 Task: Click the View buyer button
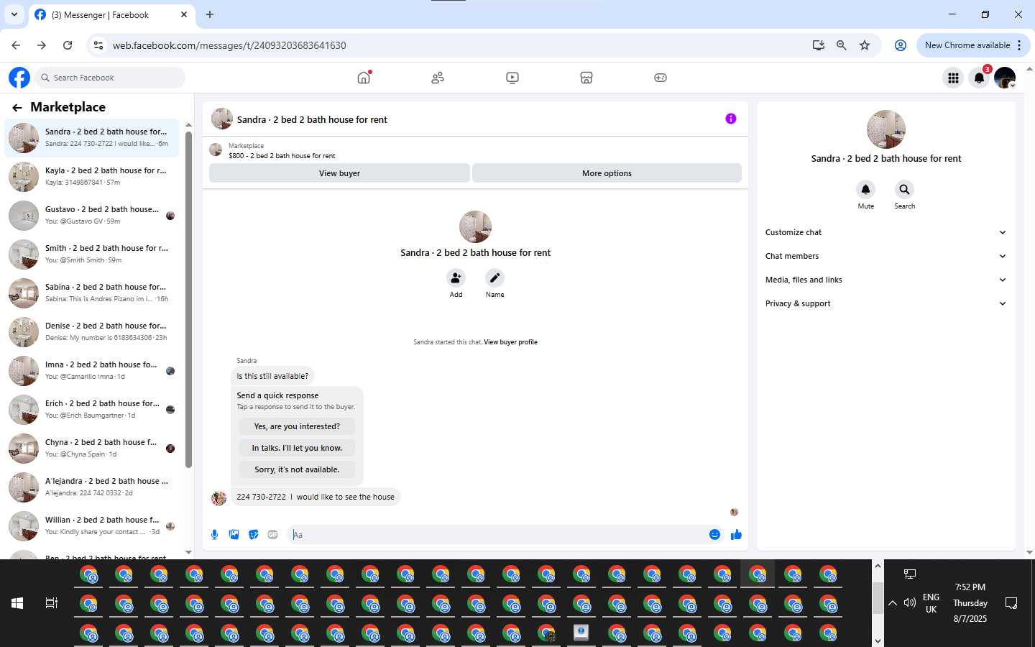[339, 173]
